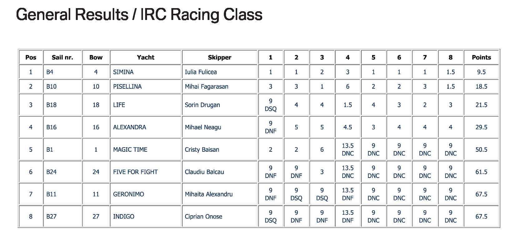516x250 pixels.
Task: Select the ALEXANDRA yacht cell
Action: (145, 127)
